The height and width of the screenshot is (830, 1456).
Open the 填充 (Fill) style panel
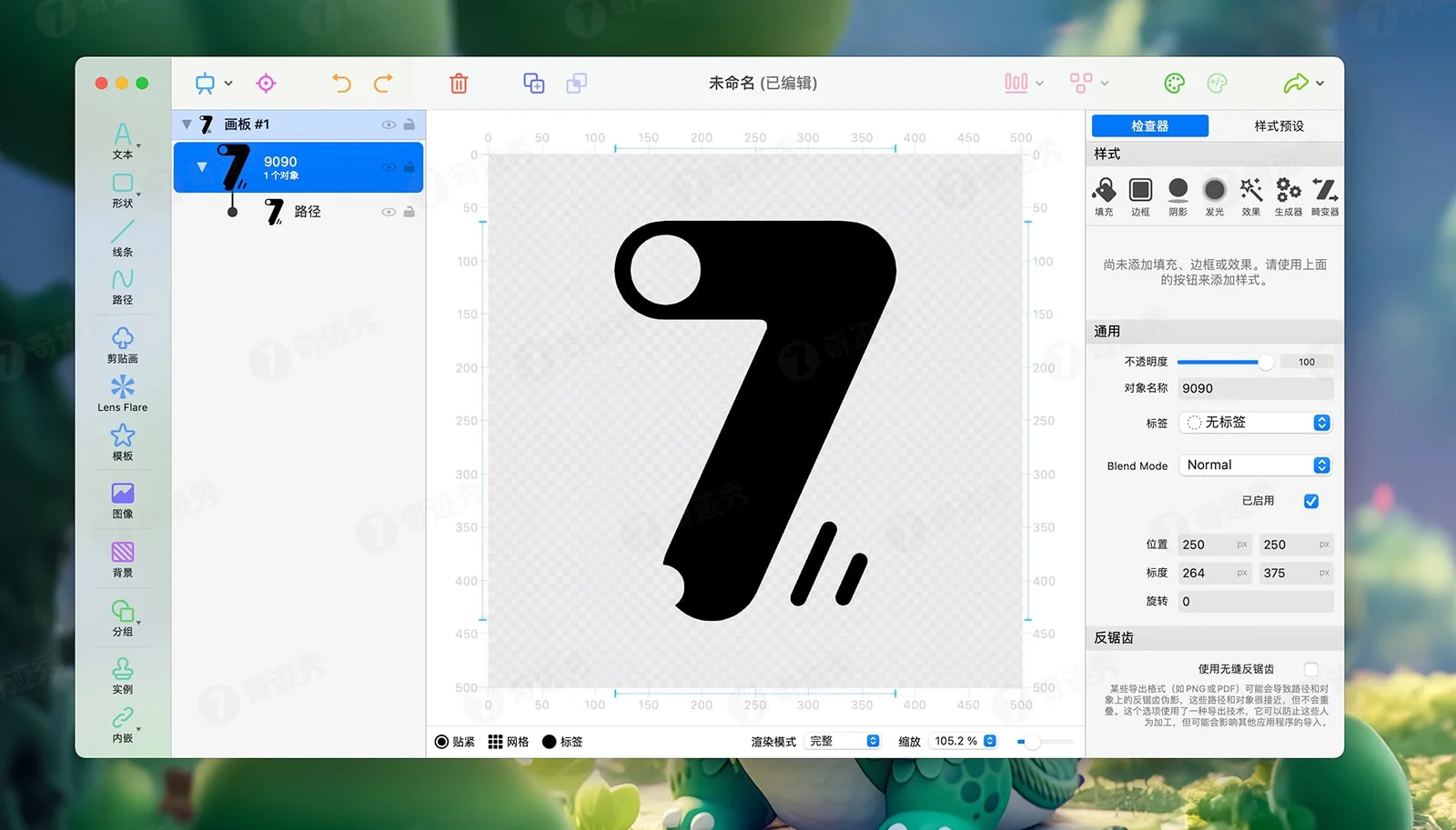tap(1104, 195)
